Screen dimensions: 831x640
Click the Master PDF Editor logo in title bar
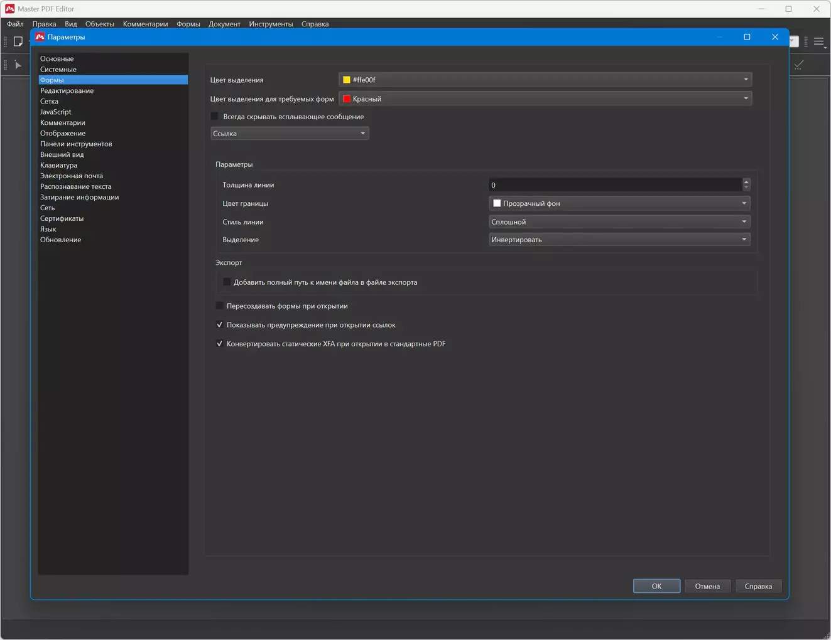(9, 9)
